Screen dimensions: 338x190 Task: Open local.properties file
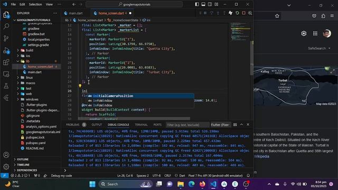pos(39,40)
